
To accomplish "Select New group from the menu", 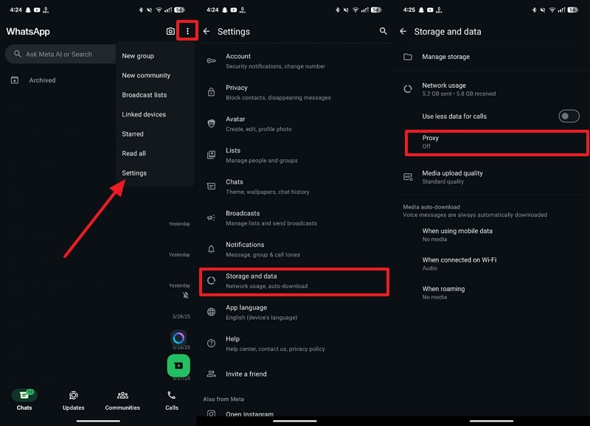I will click(x=138, y=56).
